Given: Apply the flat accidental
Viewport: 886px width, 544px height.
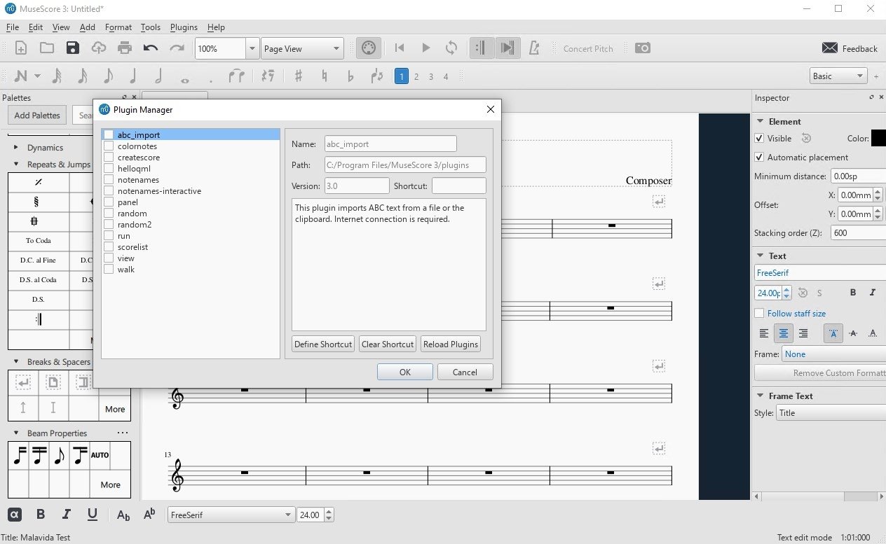Looking at the screenshot, I should tap(350, 76).
